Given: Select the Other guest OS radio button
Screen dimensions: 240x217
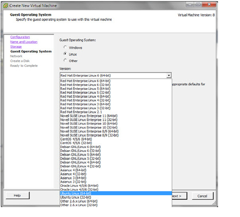Looking at the screenshot, I should pyautogui.click(x=65, y=60).
